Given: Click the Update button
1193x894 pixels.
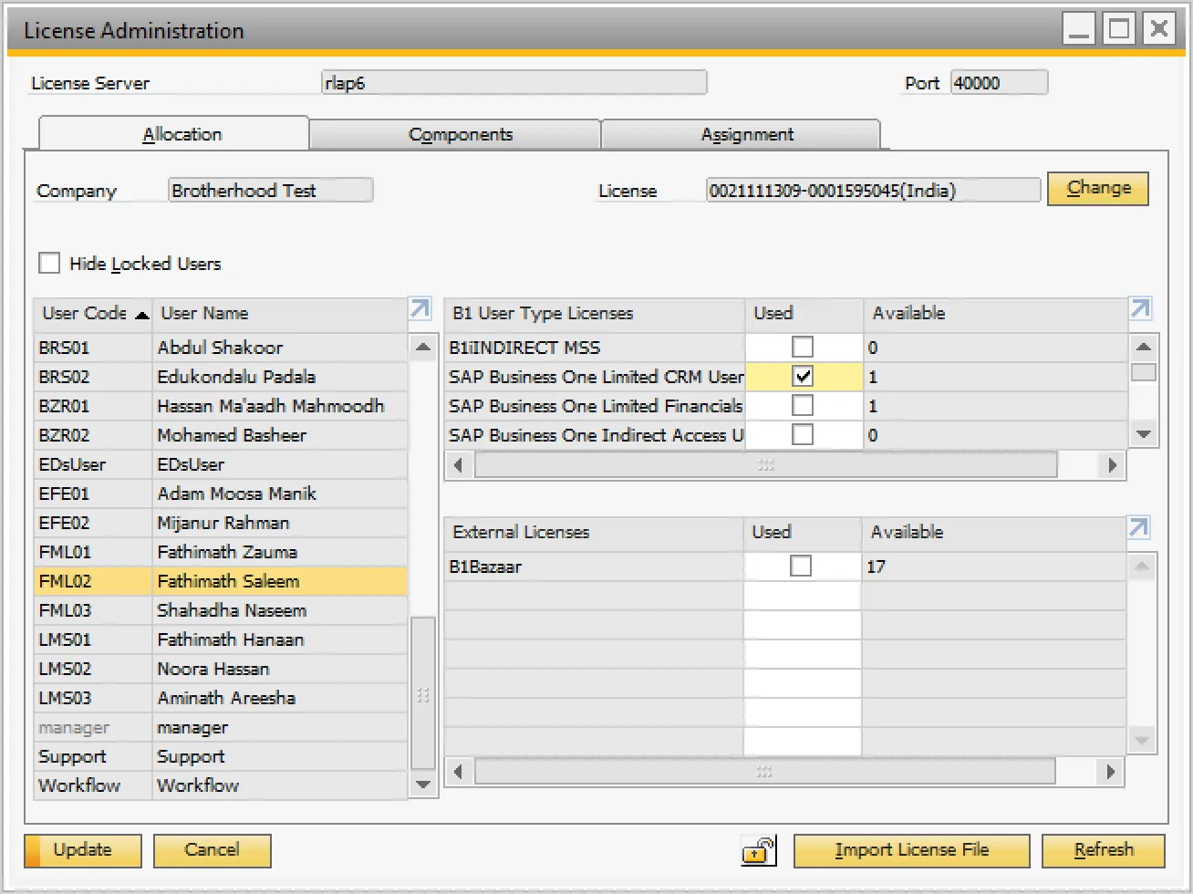Looking at the screenshot, I should [83, 851].
